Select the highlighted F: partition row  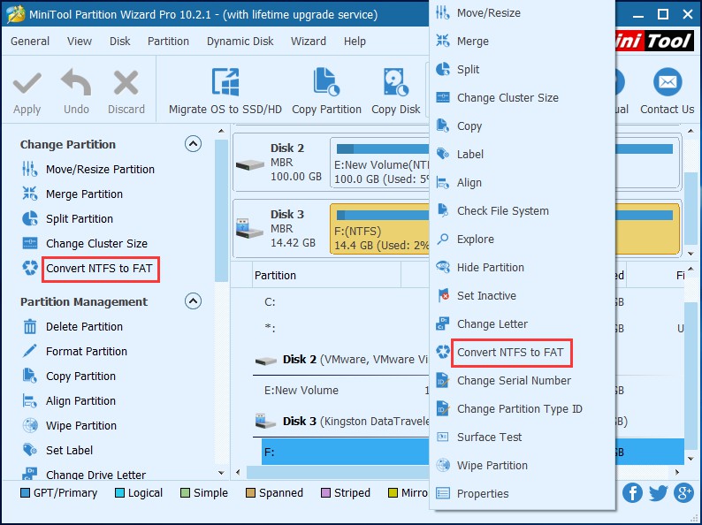click(345, 452)
